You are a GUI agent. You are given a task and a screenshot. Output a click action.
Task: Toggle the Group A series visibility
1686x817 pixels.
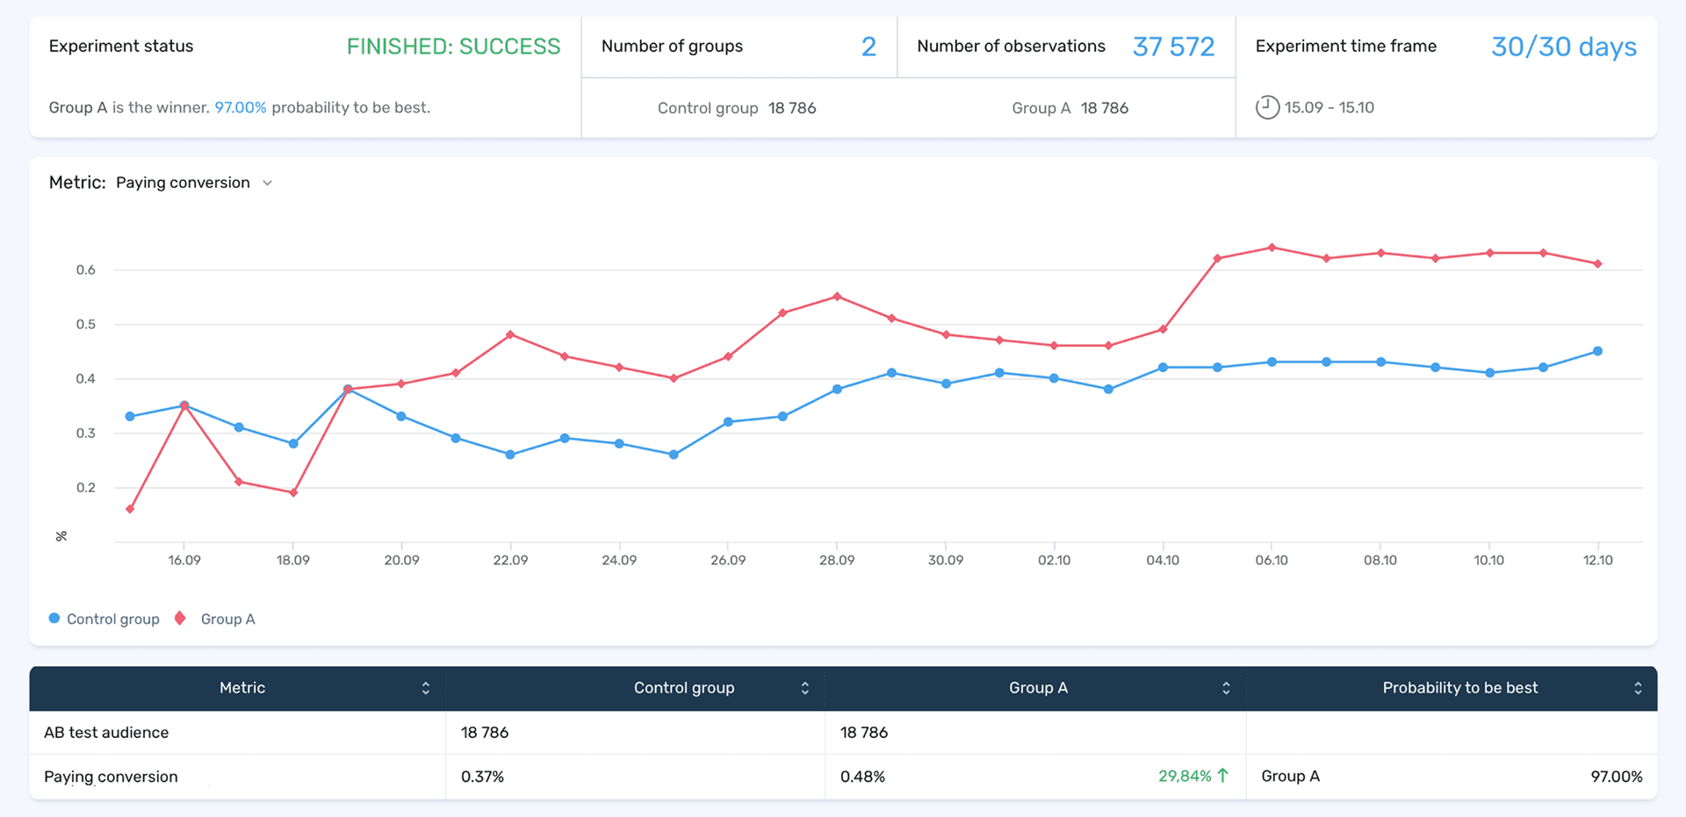[227, 619]
